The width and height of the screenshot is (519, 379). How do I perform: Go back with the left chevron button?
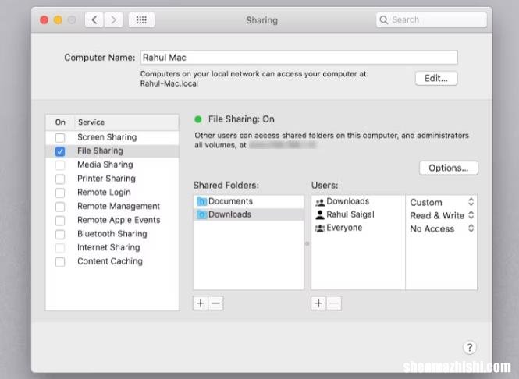[94, 20]
